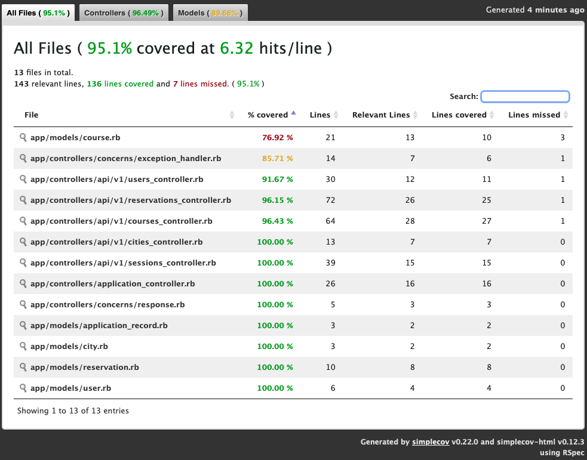The image size is (587, 460).
Task: Open cities_controller.rb file link
Action: pos(116,242)
